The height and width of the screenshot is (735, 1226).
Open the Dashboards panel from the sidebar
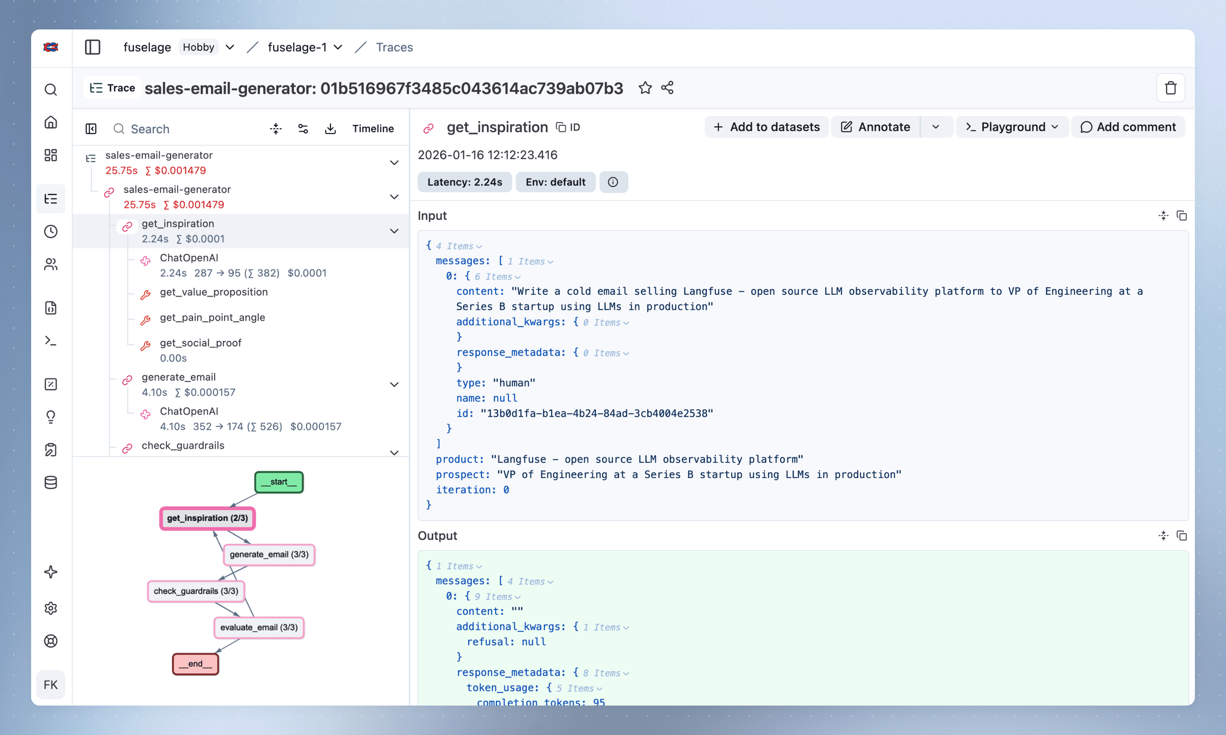pos(51,155)
